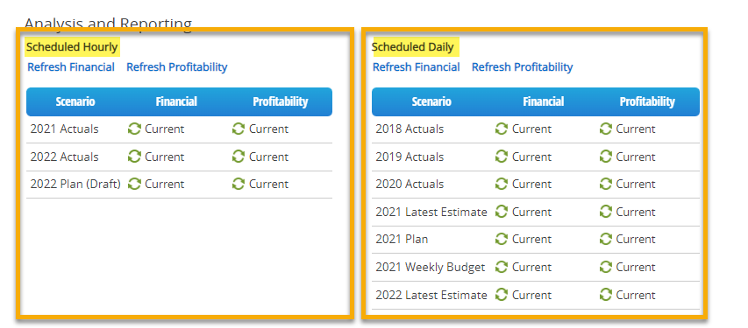
Task: Click Financial refresh icon for 2021 Actuals
Action: click(x=134, y=129)
